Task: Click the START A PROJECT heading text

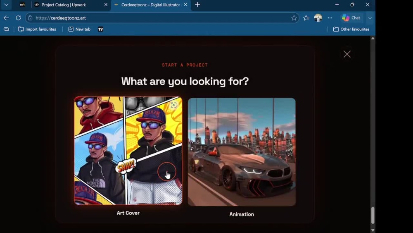Action: coord(185,65)
